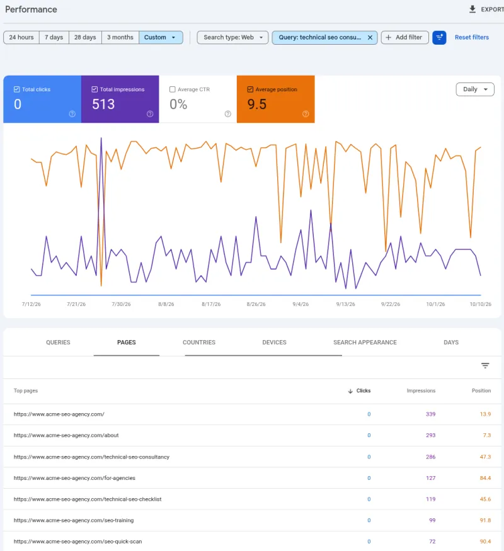Click the 7/12/26 date label on chart
504x551 pixels.
pos(31,304)
